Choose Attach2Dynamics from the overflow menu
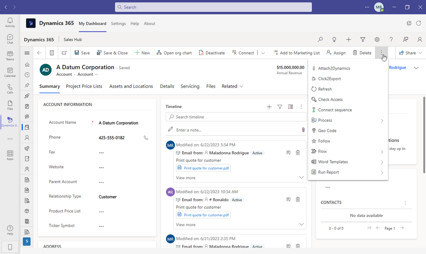This screenshot has width=426, height=254. click(348, 68)
